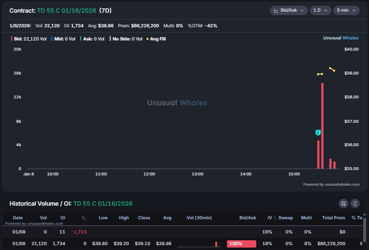Sort table by Date column header
369x250 pixels.
click(18, 218)
